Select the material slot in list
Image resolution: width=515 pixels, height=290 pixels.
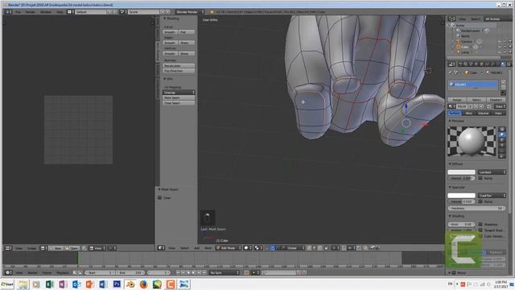pyautogui.click(x=474, y=85)
